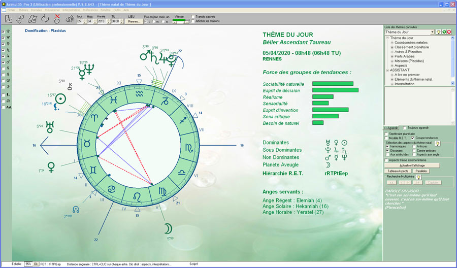Click the eye icon in the toolbar

(70, 19)
